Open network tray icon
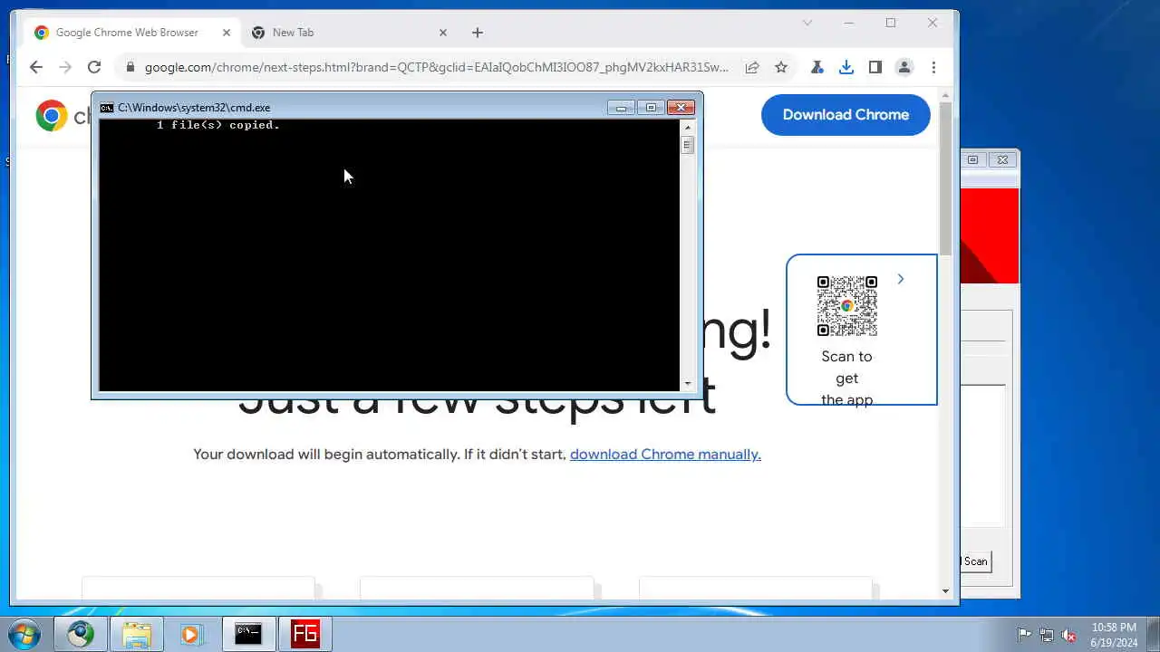The width and height of the screenshot is (1160, 652). tap(1047, 635)
